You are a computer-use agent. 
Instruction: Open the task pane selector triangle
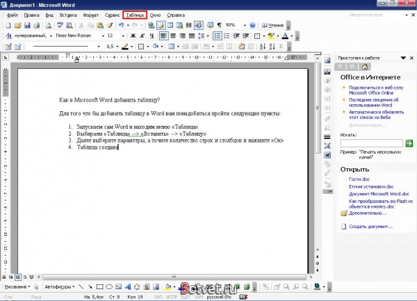(403, 58)
